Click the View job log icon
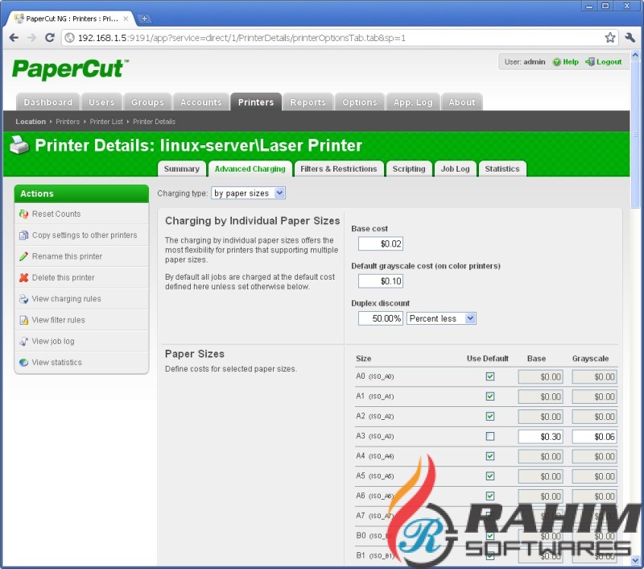This screenshot has width=644, height=569. (24, 341)
